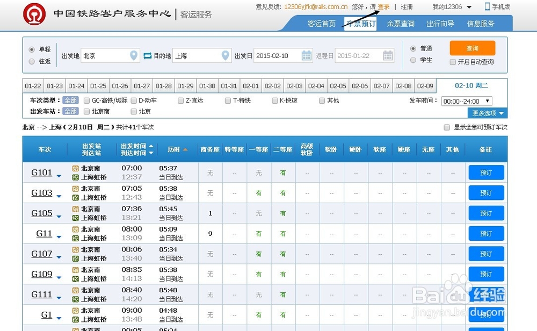Select the 02-05 date tab

338,86
